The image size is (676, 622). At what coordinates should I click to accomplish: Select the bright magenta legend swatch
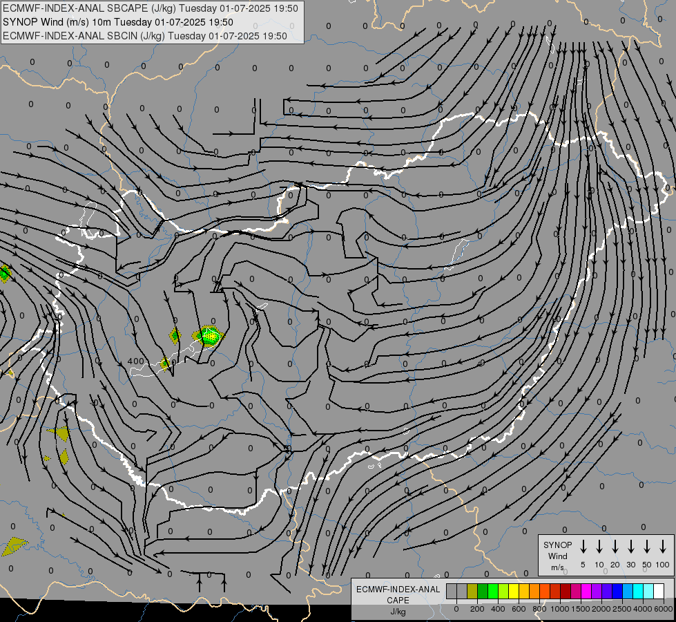587,591
